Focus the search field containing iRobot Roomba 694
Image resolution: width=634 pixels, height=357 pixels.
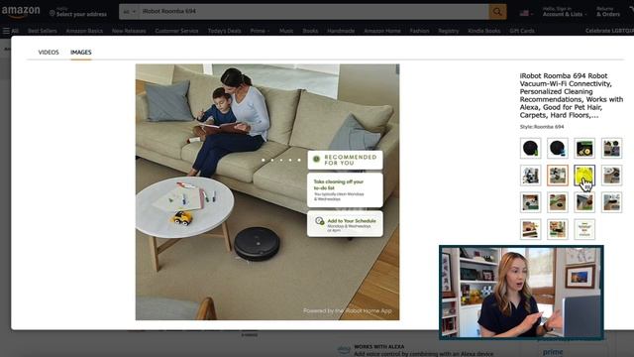[314, 11]
